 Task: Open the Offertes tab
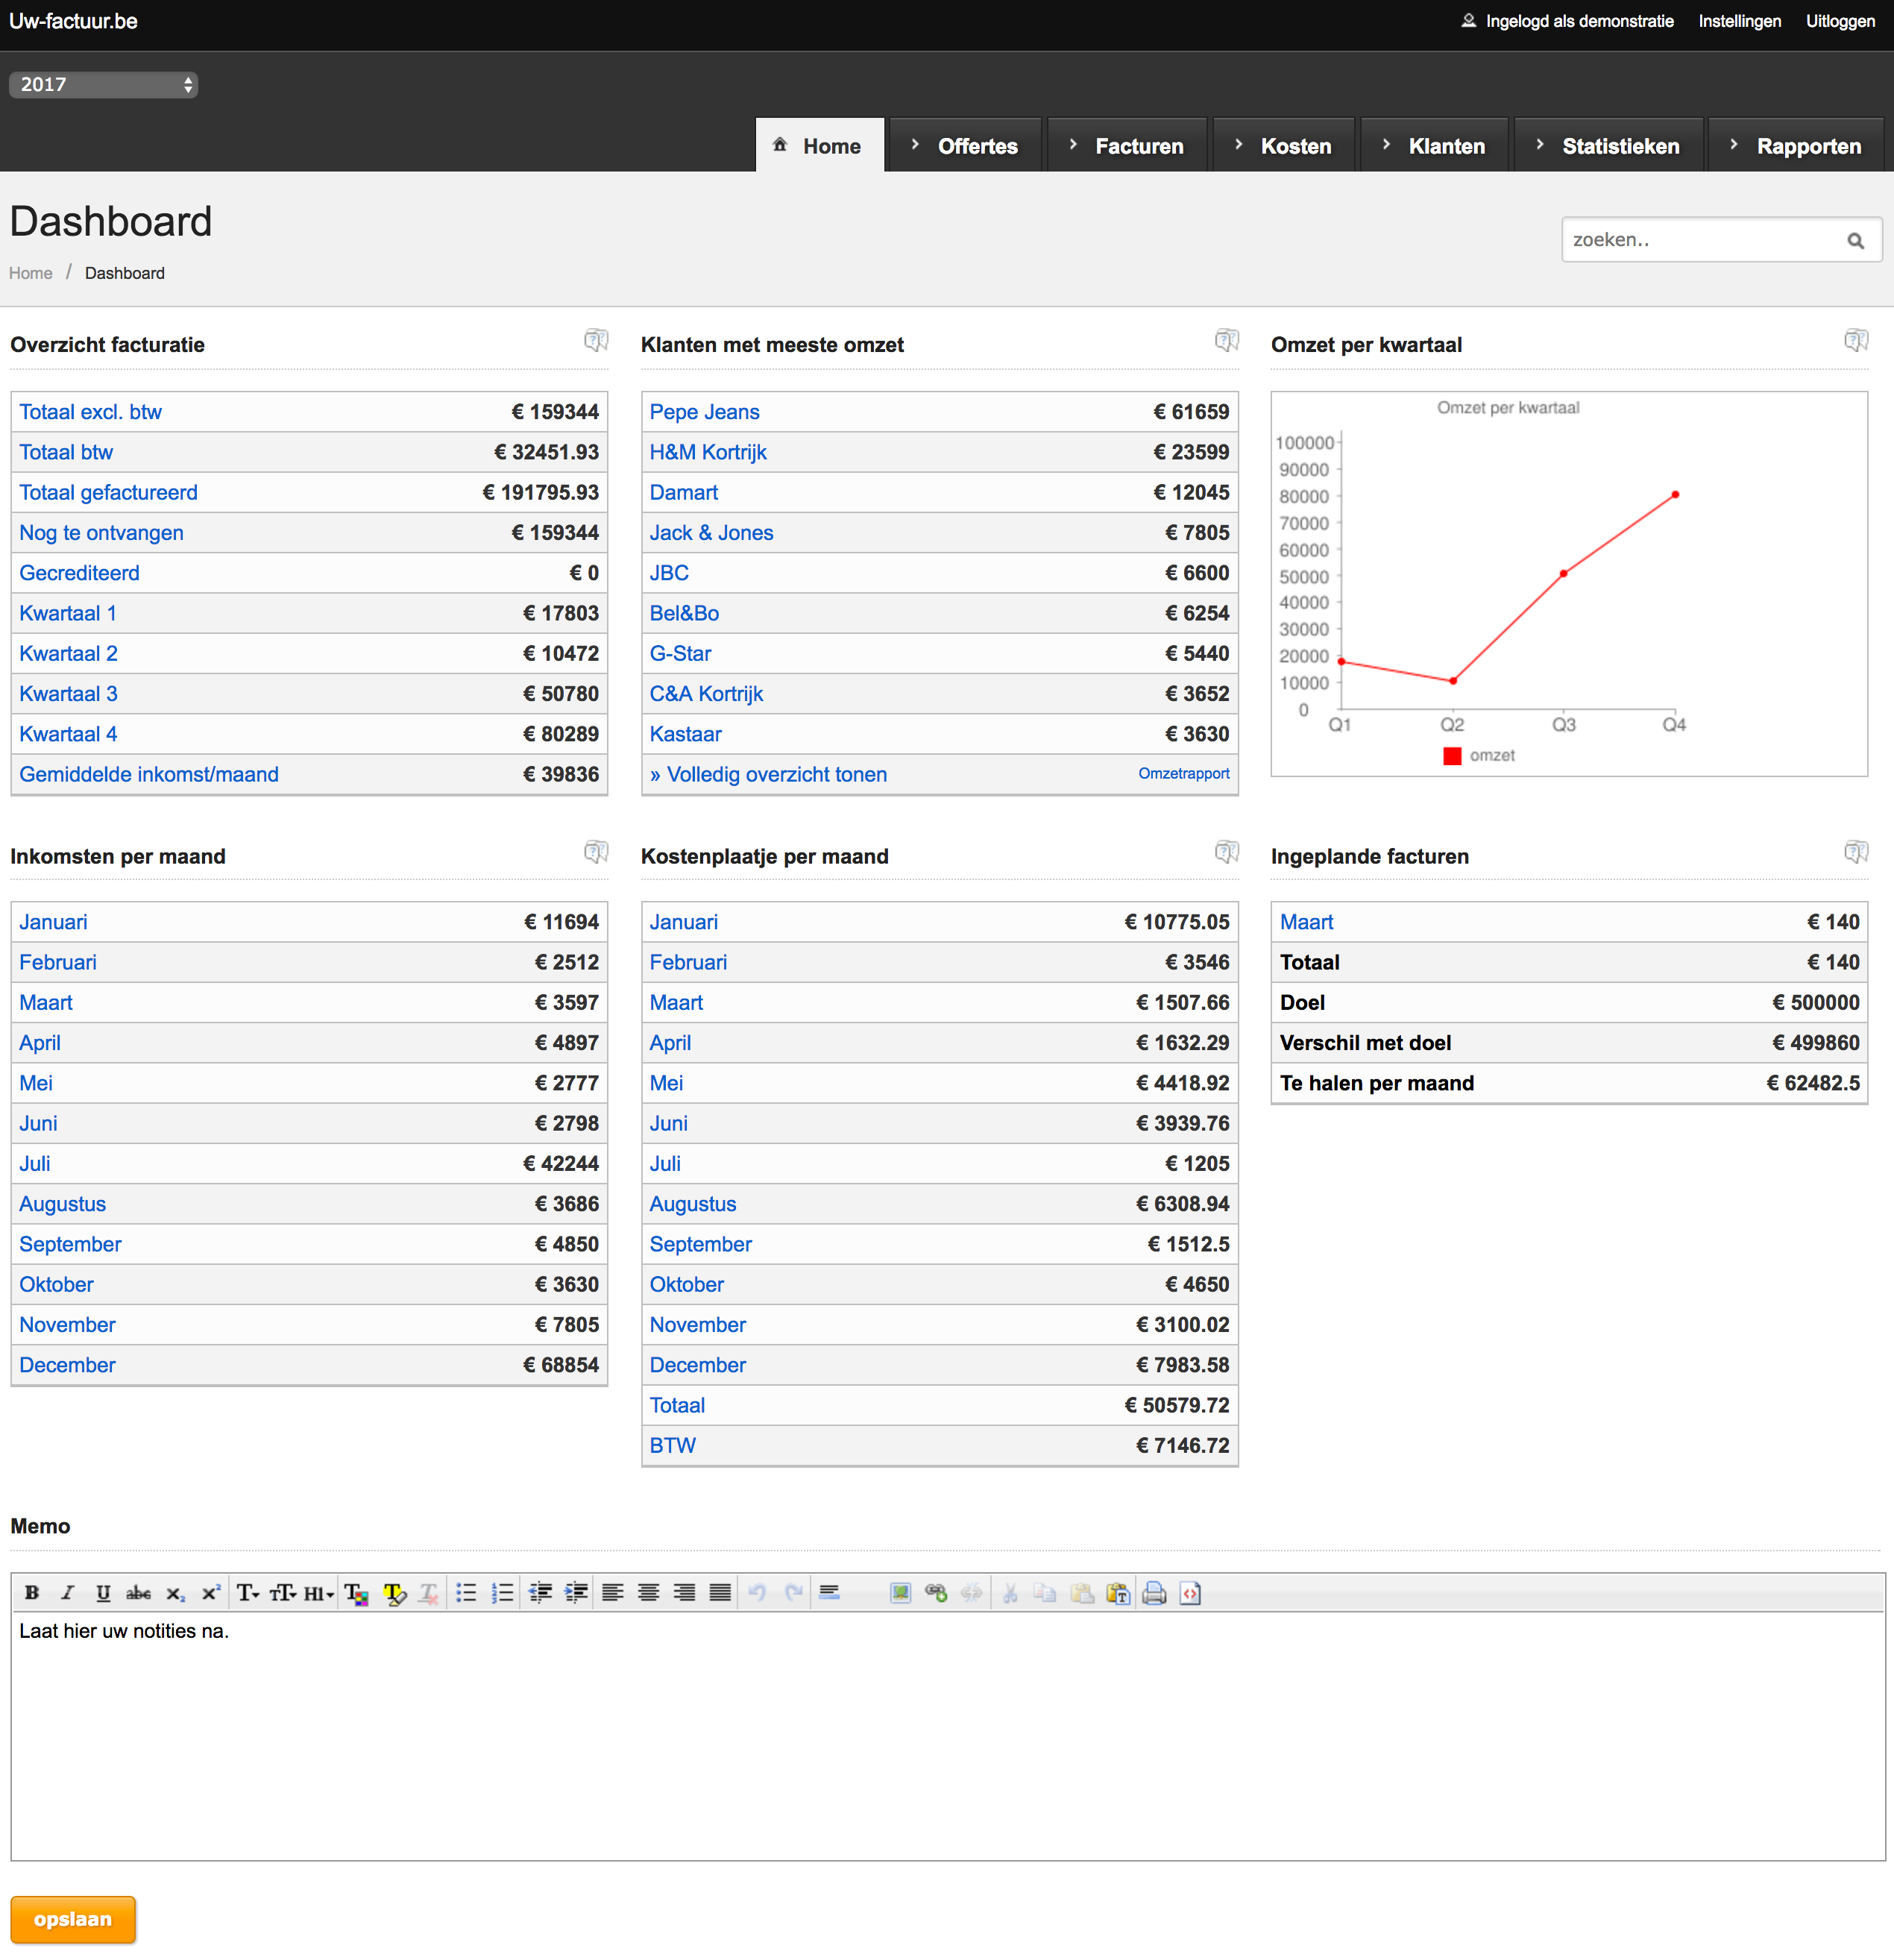click(965, 146)
